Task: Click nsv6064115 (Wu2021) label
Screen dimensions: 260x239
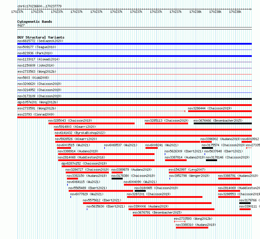Action: coord(84,182)
